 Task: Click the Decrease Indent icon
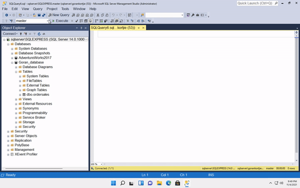click(x=138, y=21)
